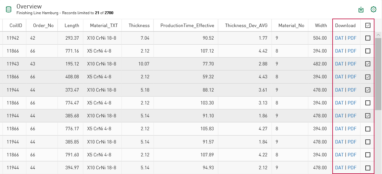Toggle the select-all checkbox in header
Viewport: 382px width, 174px height.
pos(368,25)
